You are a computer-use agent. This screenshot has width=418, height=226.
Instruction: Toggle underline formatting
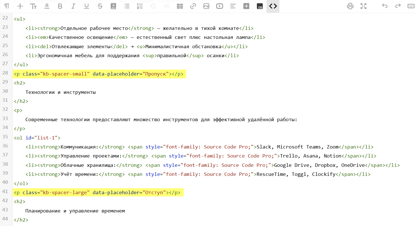(87, 6)
